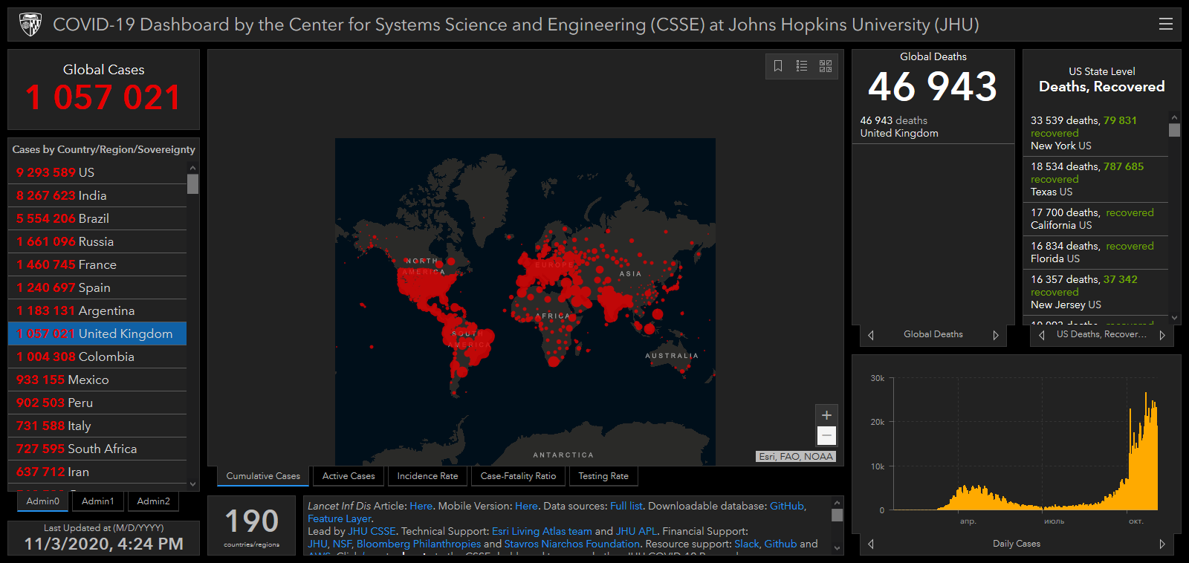Open the JHU APL link
Image resolution: width=1189 pixels, height=563 pixels.
(636, 531)
